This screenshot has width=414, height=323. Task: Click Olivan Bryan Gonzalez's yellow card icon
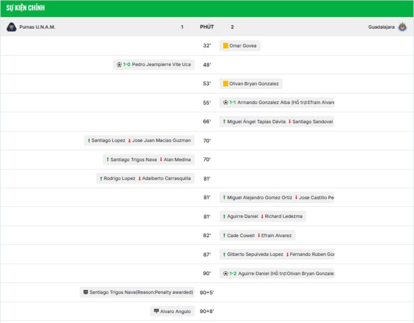[x=225, y=84]
